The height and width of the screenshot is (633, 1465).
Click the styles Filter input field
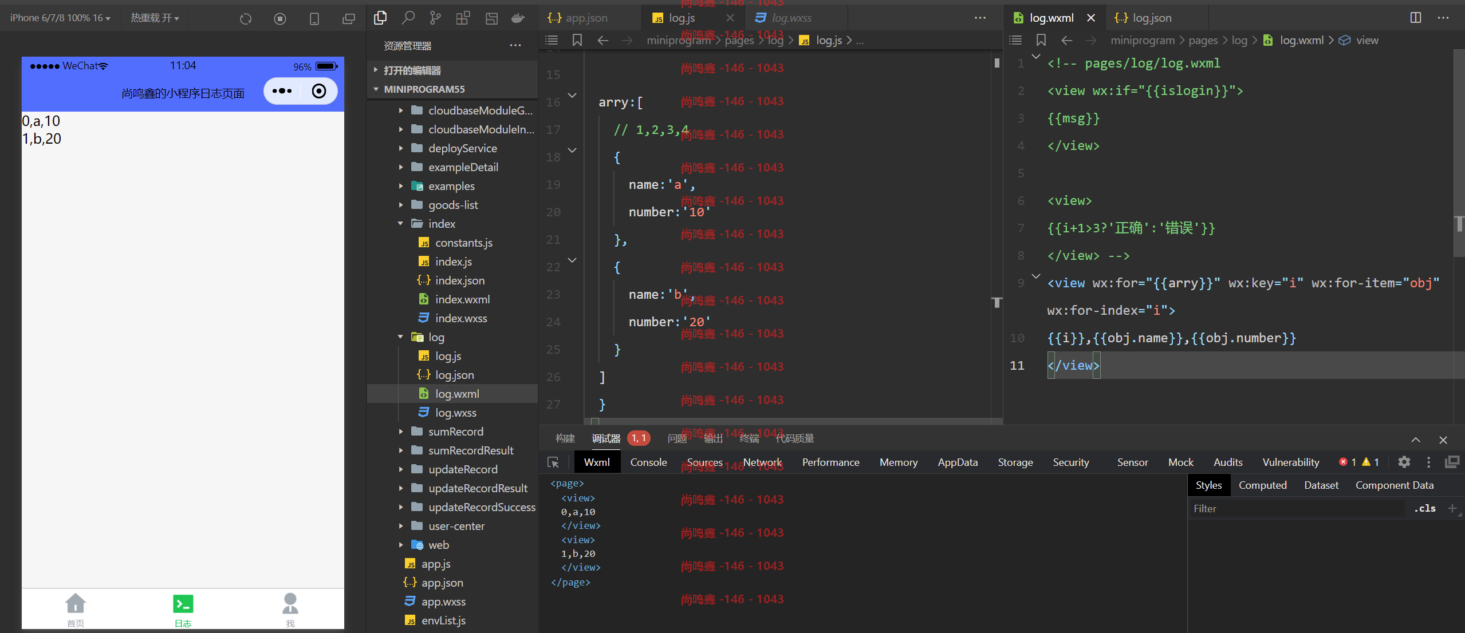(1297, 508)
